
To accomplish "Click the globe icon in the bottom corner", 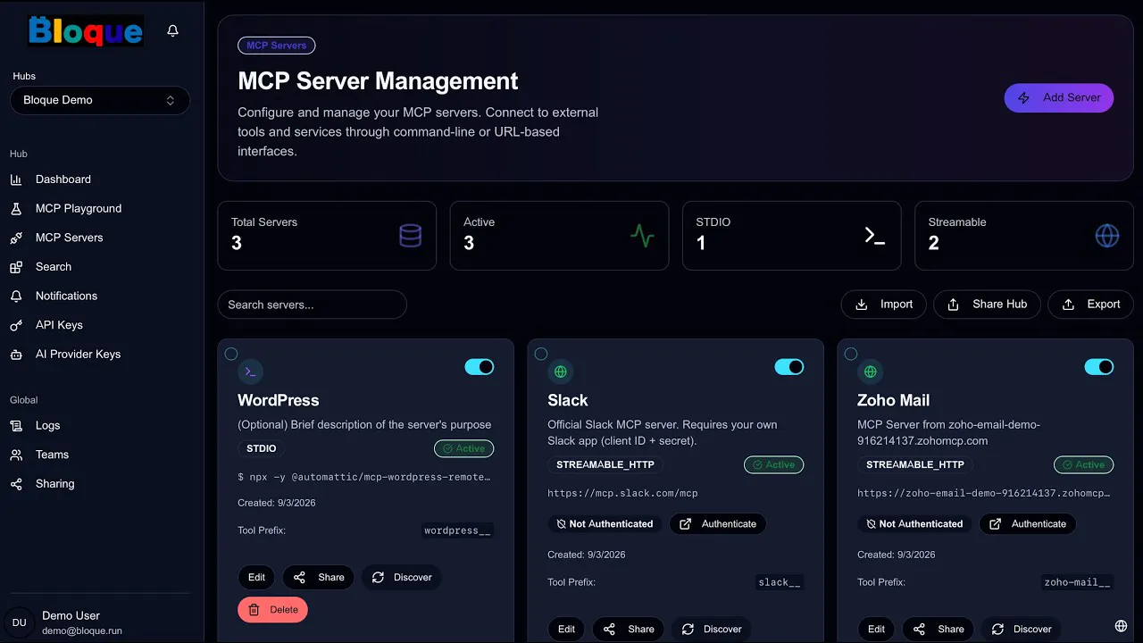I will point(1122,626).
